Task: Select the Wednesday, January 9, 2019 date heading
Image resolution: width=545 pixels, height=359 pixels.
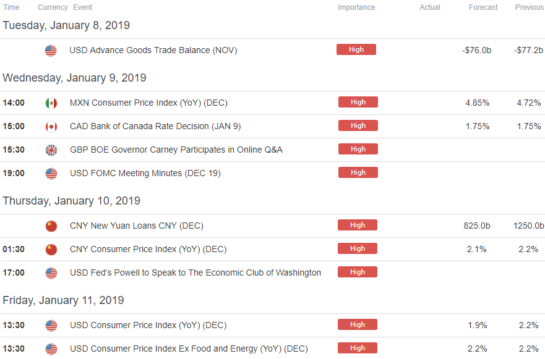Action: click(x=74, y=78)
